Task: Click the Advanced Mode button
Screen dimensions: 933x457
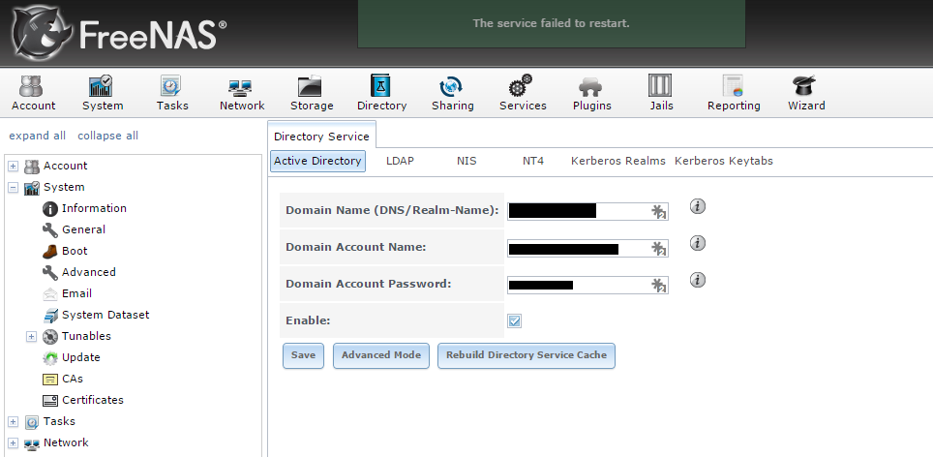Action: point(380,355)
